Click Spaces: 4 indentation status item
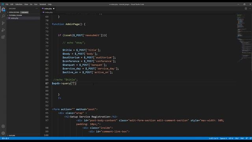Viewport: 252px width, 142px height. [x=223, y=138]
